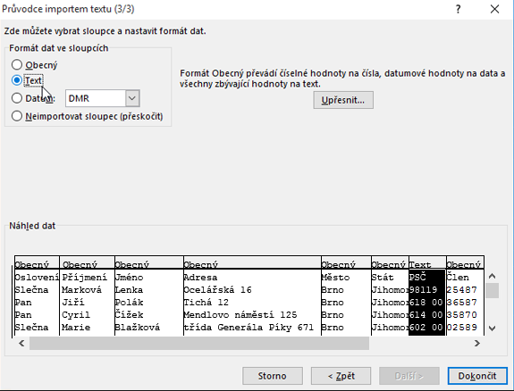Click the horizontal scrollbar thumb in preview
Viewport: 514px width, 391px height.
[199, 343]
